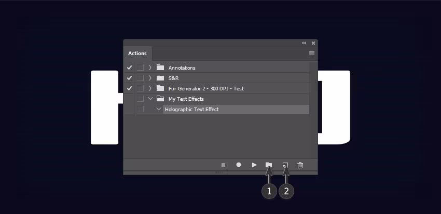
Task: Expand the S&R action set
Action: pyautogui.click(x=150, y=78)
